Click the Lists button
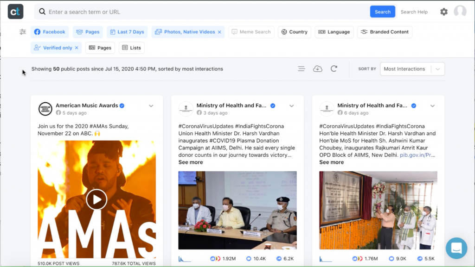 pos(132,48)
